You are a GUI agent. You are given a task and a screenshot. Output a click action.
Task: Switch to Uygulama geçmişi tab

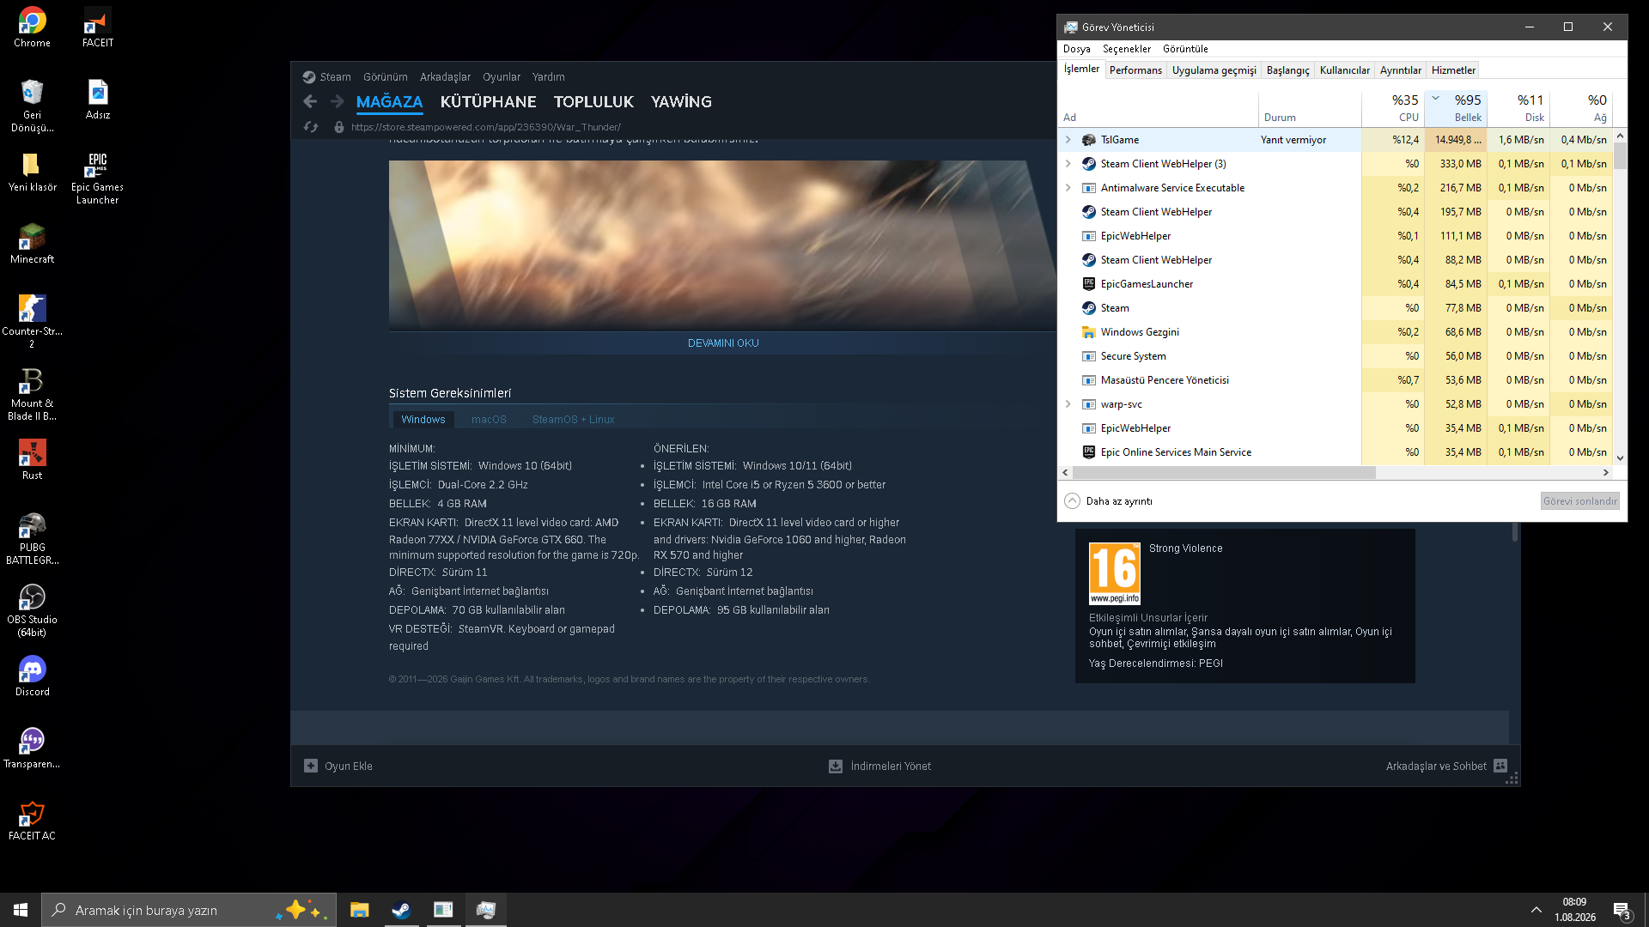pyautogui.click(x=1214, y=70)
